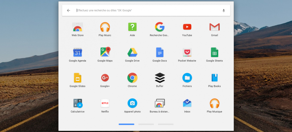Open Gmail app icon

214,27
